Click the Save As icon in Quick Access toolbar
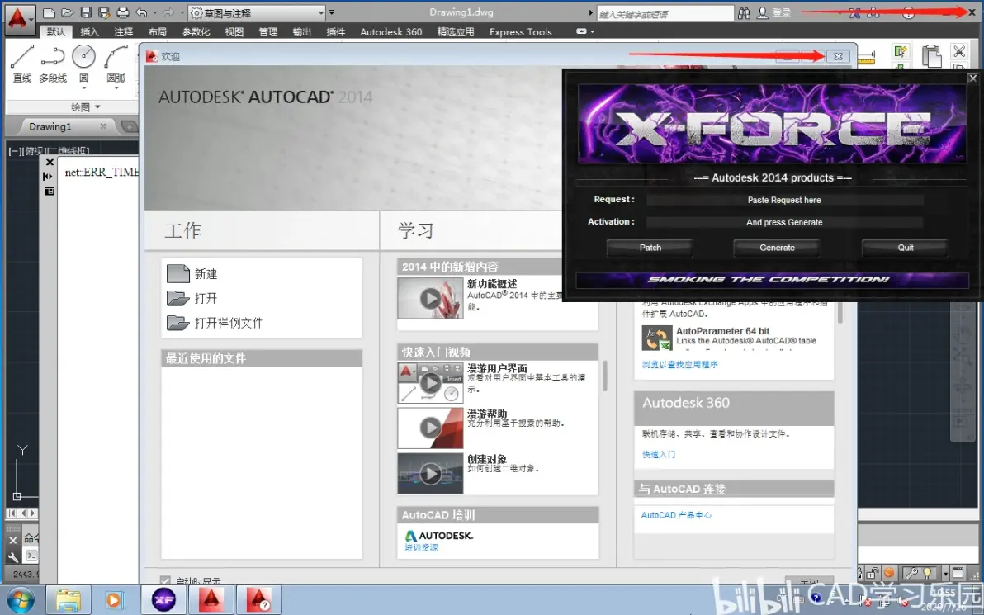The height and width of the screenshot is (615, 984). coord(104,12)
